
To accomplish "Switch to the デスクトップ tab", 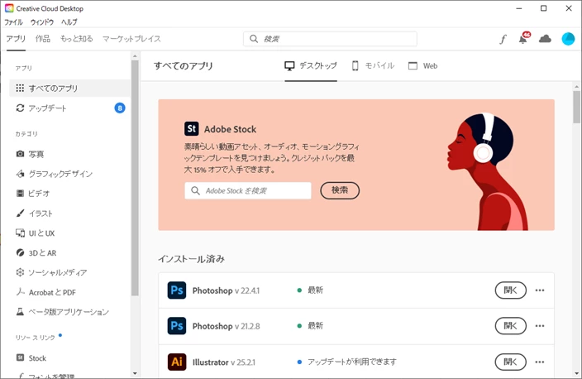I will pos(311,65).
